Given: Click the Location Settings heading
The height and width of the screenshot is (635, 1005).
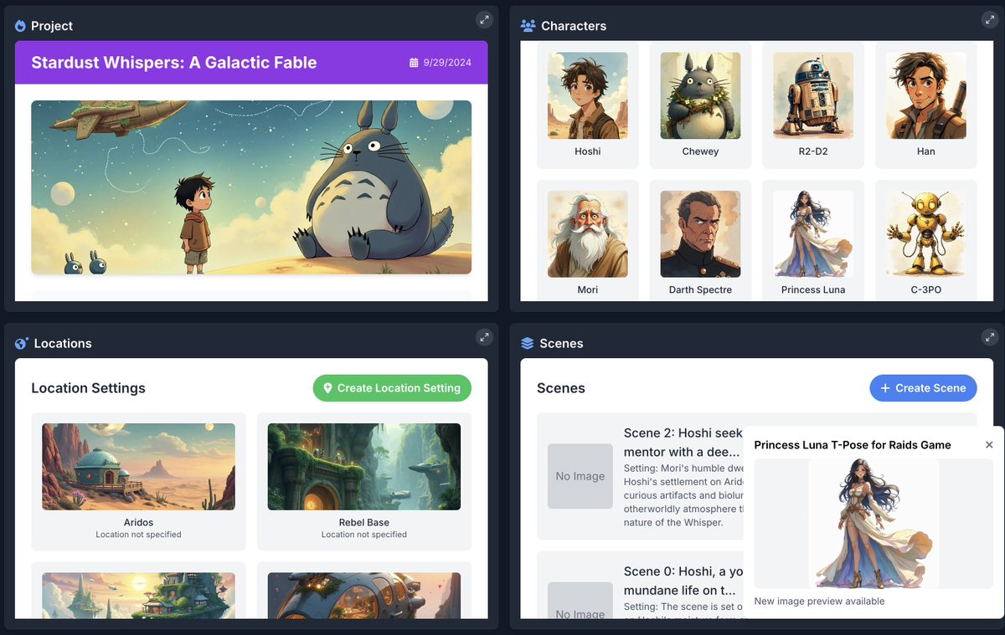Looking at the screenshot, I should click(x=89, y=388).
